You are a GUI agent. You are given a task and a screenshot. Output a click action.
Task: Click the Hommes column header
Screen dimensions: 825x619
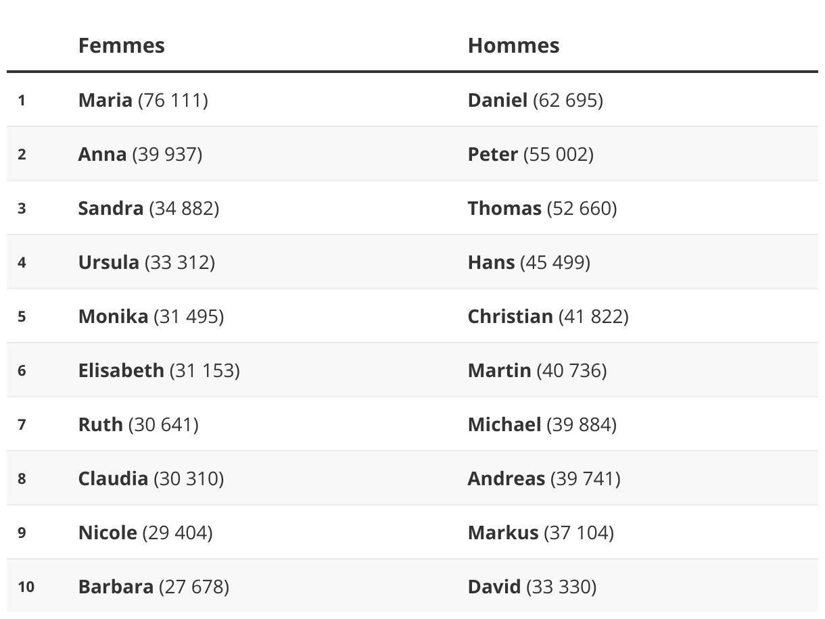[x=513, y=45]
